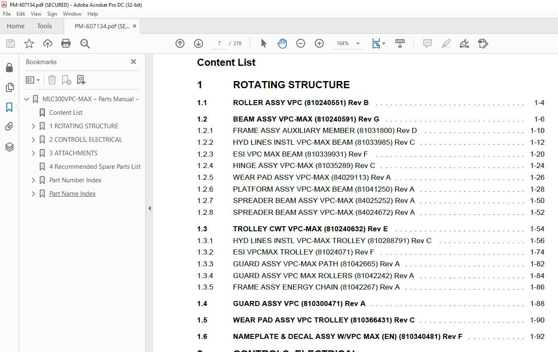
Task: Collapse the MLC300VPC-MAX Parts Manual bookmark
Action: (27, 99)
